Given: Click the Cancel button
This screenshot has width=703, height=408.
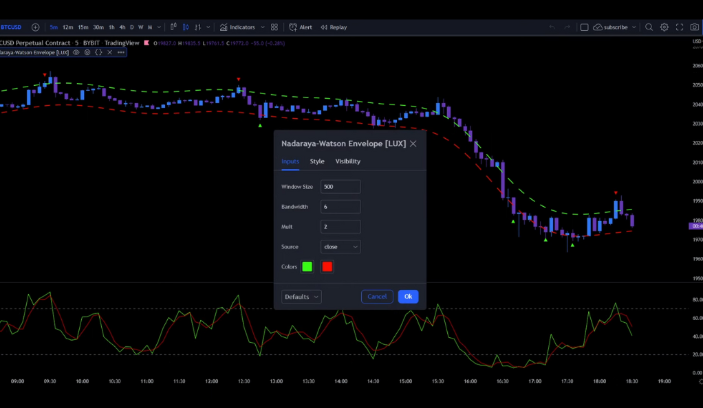Looking at the screenshot, I should click(x=377, y=297).
